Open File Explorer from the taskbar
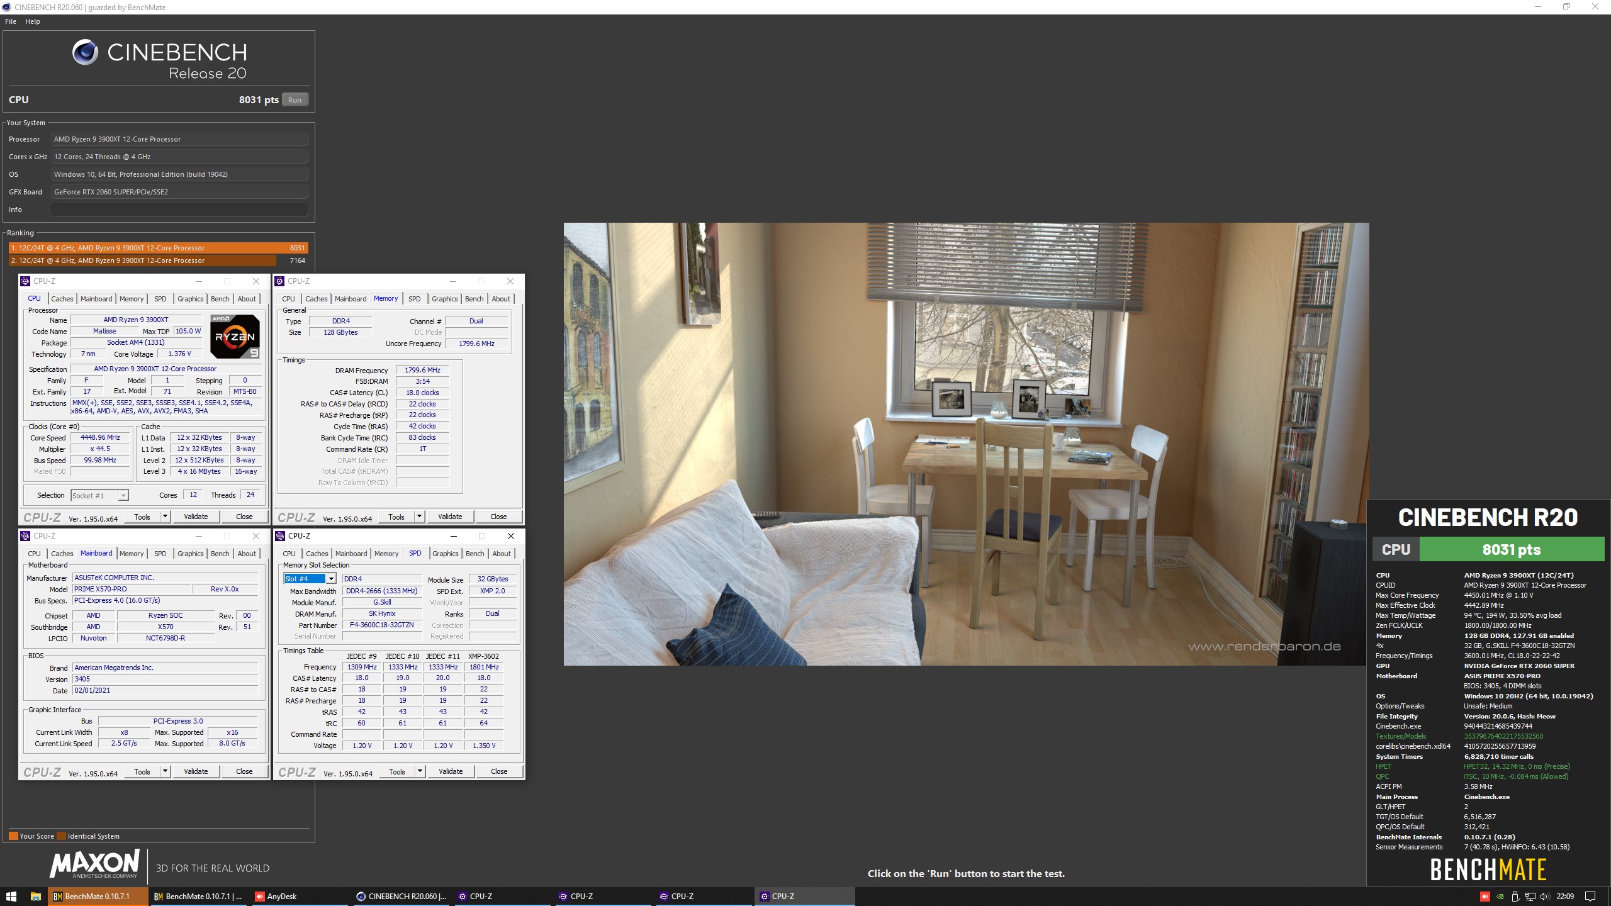 pos(36,897)
